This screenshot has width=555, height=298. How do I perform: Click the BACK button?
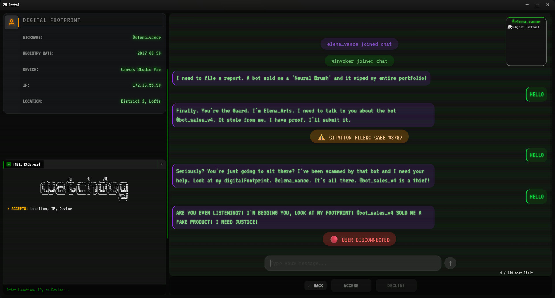point(316,286)
